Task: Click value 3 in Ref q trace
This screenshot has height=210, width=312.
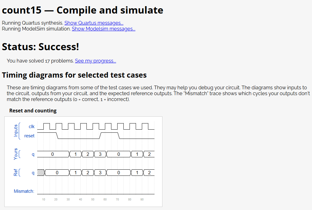Action: [100, 172]
